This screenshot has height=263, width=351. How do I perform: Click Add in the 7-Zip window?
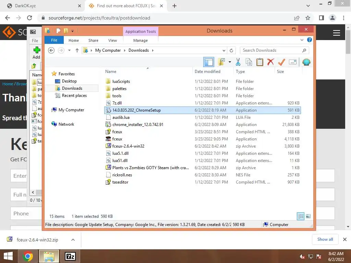pyautogui.click(x=36, y=53)
